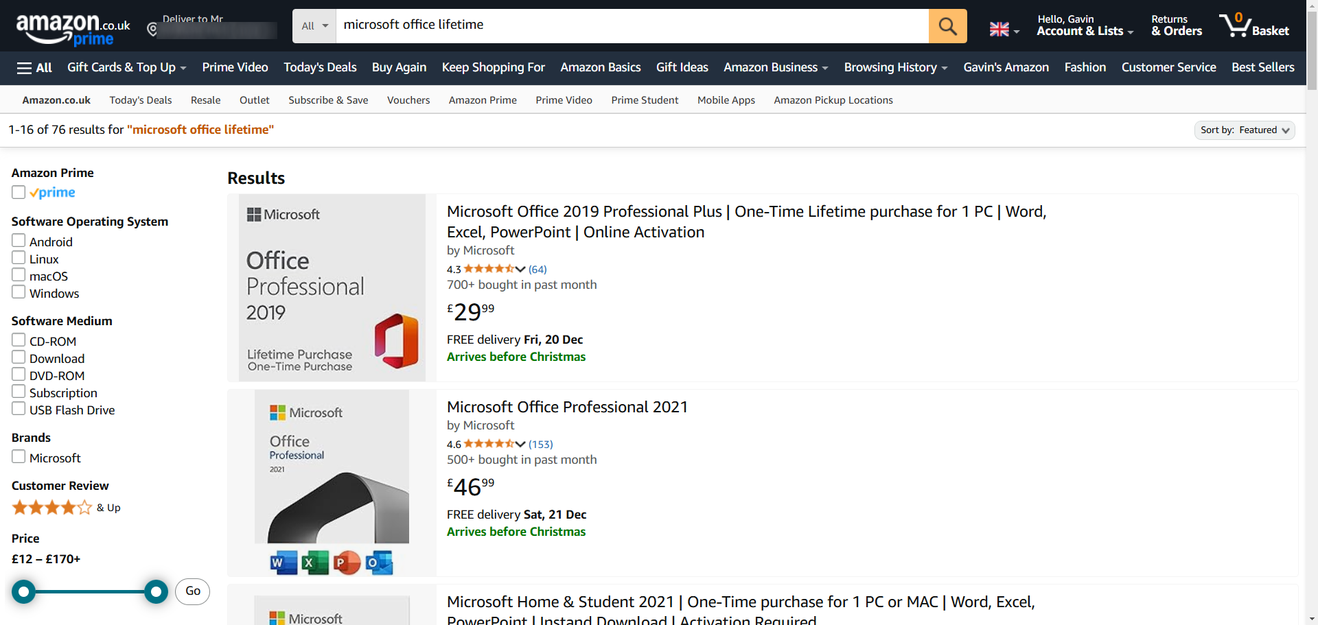
Task: Tick the DVD-ROM checkbox
Action: coord(19,375)
